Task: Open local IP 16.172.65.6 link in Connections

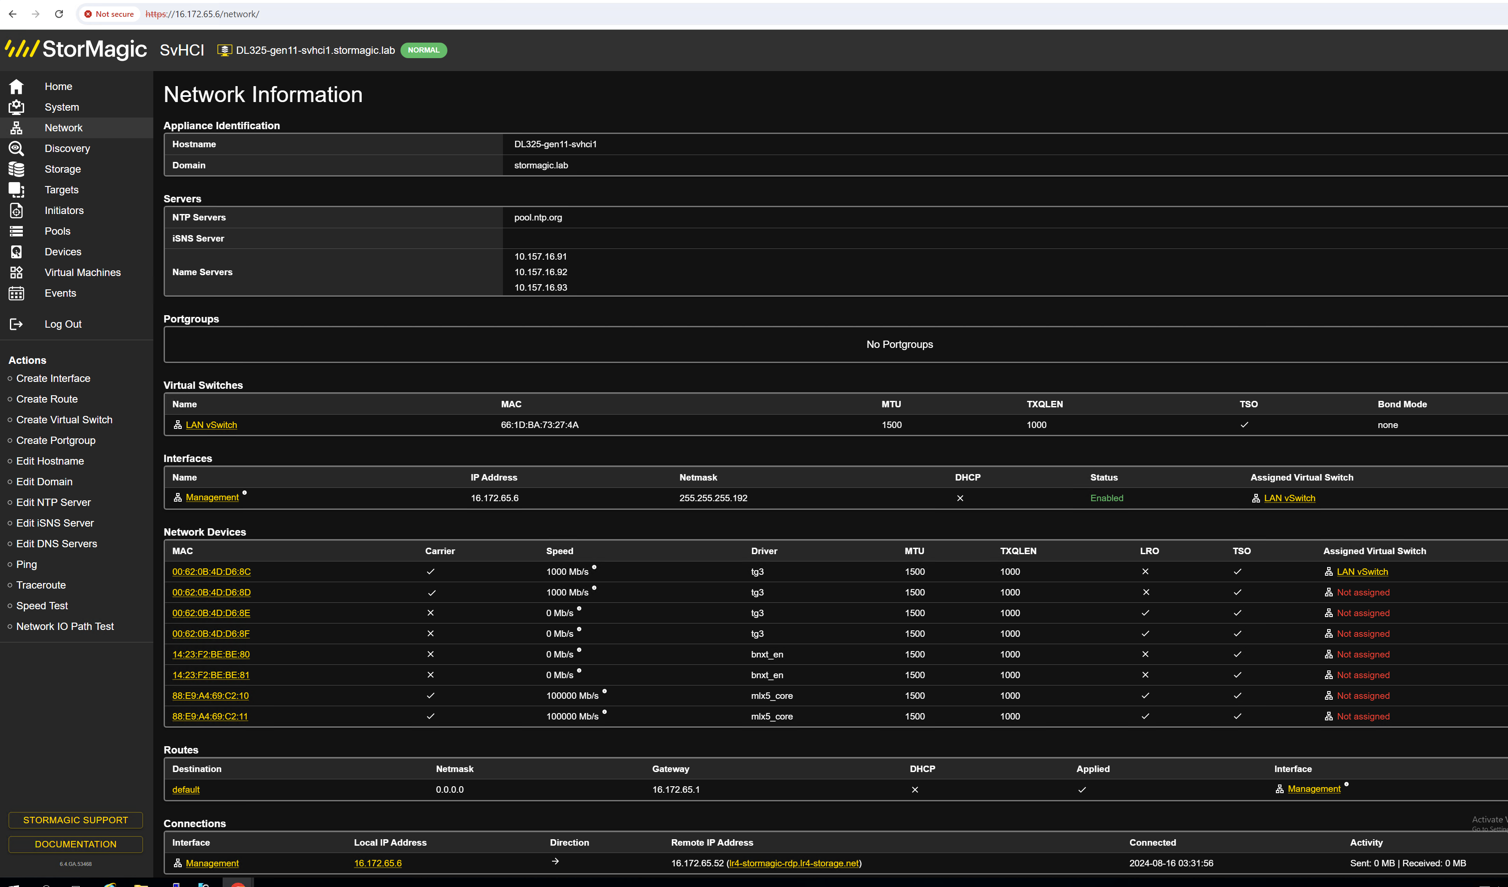Action: (378, 863)
